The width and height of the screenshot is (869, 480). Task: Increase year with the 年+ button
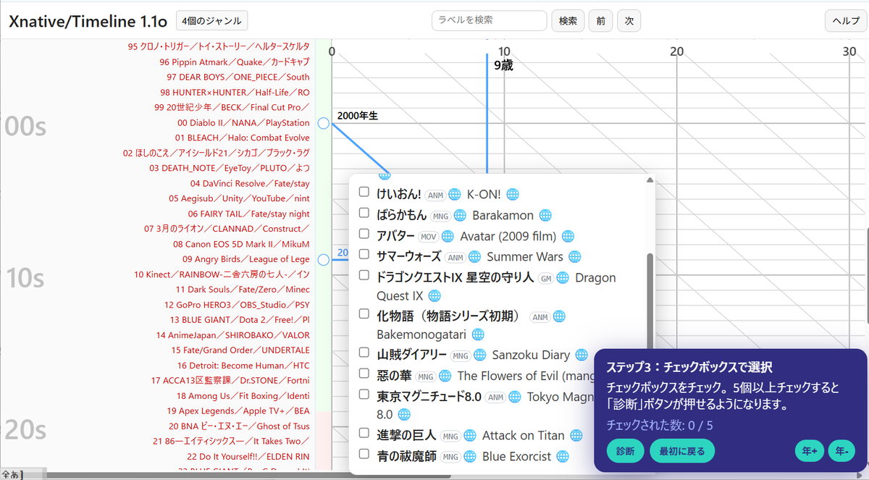coord(809,450)
